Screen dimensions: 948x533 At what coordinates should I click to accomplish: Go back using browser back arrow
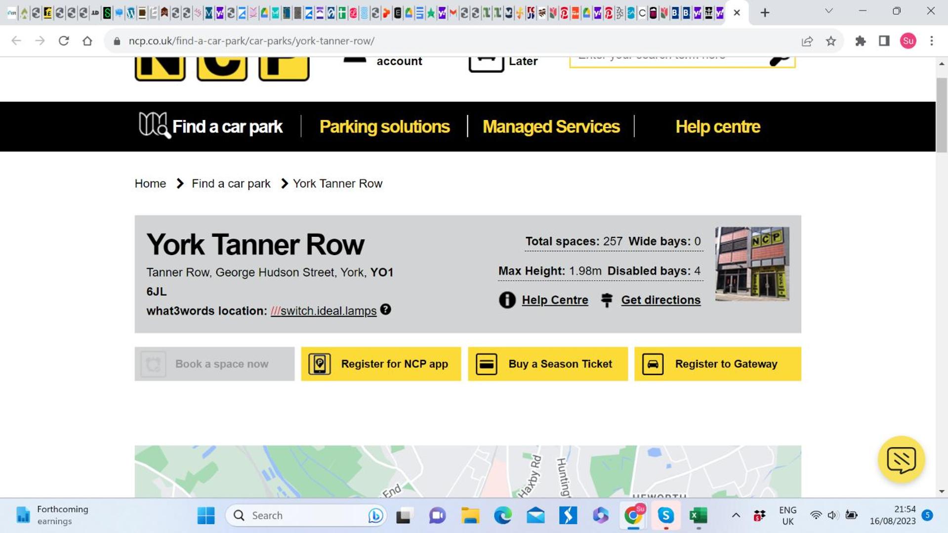pos(16,41)
